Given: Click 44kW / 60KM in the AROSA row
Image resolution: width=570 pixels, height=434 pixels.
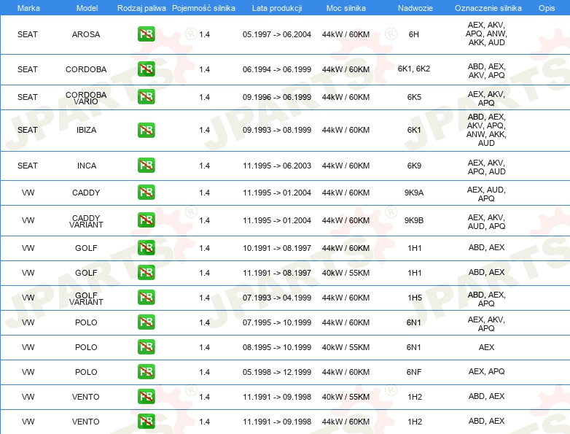Looking at the screenshot, I should [x=345, y=34].
